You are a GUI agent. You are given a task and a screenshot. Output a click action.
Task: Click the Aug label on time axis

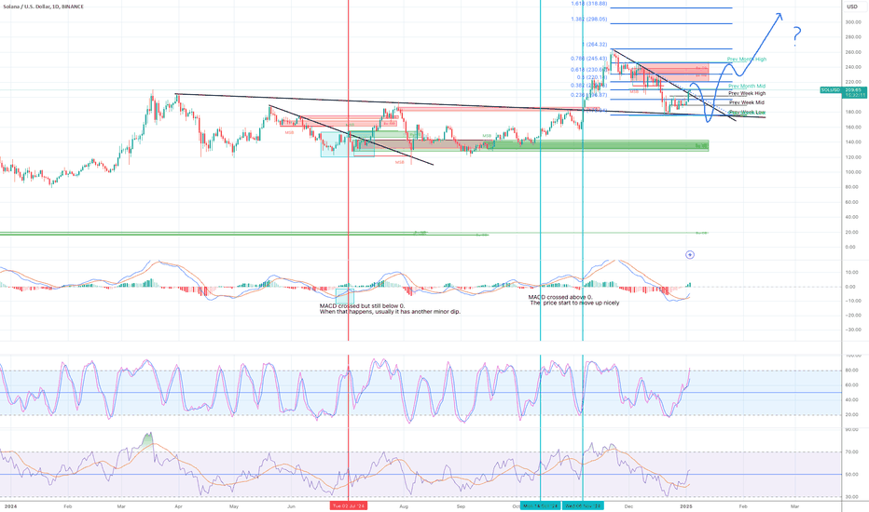[x=404, y=505]
